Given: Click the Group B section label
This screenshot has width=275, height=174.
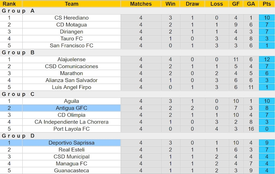Looking at the screenshot, I should pos(18,53).
